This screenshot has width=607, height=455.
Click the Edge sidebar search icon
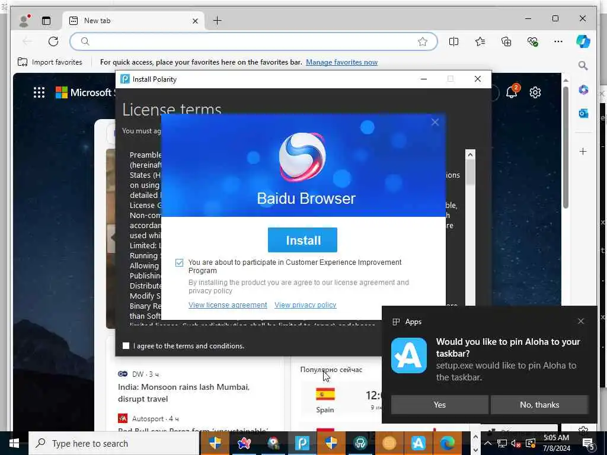583,65
